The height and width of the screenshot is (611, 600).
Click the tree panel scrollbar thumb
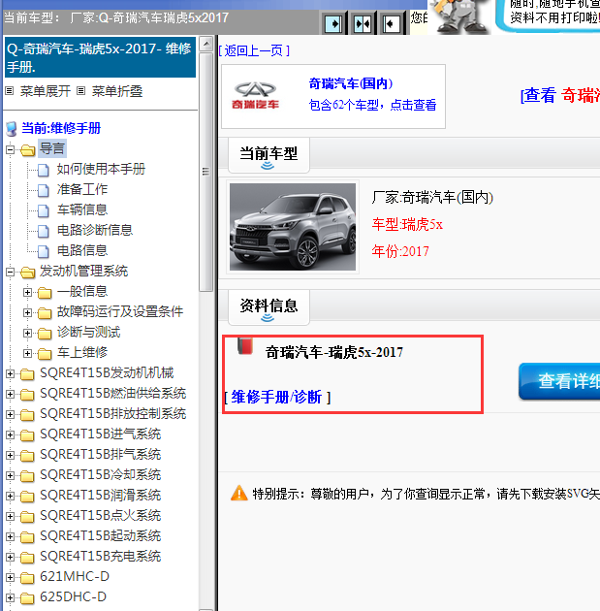pyautogui.click(x=205, y=172)
